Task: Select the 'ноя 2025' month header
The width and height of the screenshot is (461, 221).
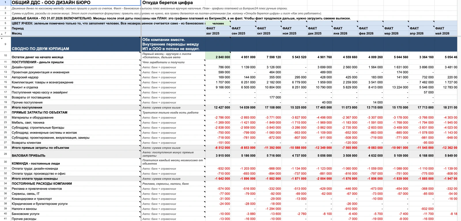Action: 294,33
